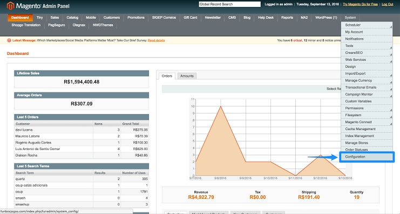Viewport: 400px width, 214px height.
Task: Open the Blog menu
Action: tap(247, 18)
